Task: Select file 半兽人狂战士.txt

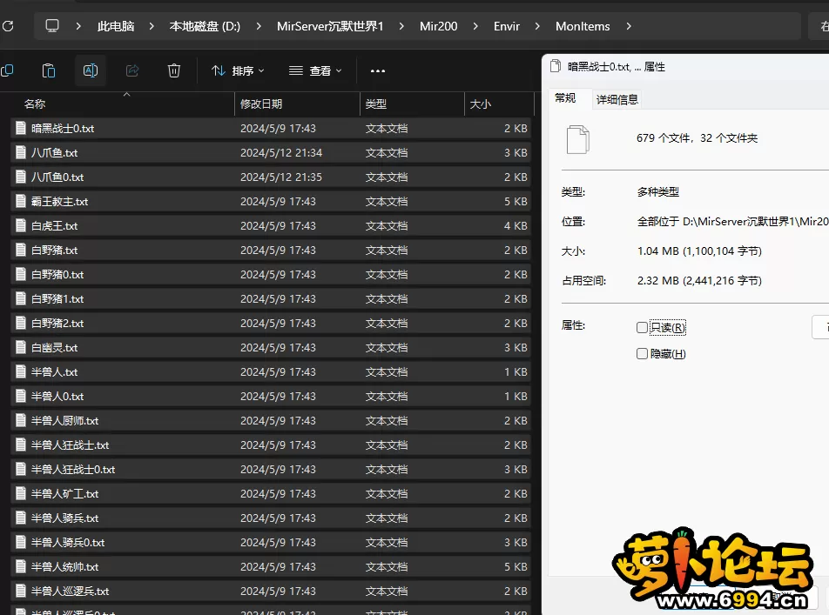Action: 271,445
